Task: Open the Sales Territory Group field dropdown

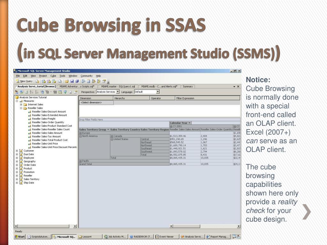Action: pyautogui.click(x=108, y=130)
